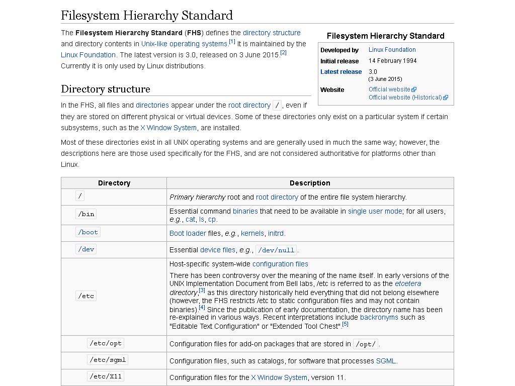The width and height of the screenshot is (515, 386).
Task: Open the 'device files' link
Action: coord(217,250)
